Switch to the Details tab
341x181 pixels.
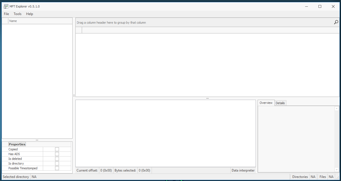coord(280,103)
